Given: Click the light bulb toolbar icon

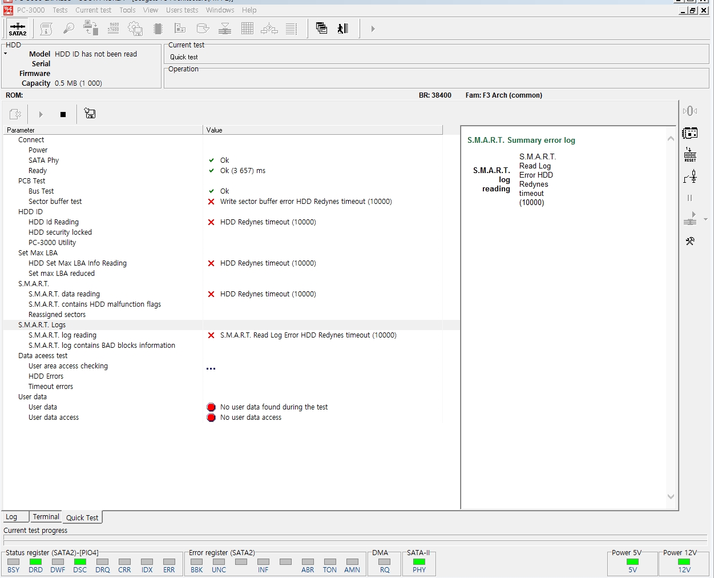Looking at the screenshot, I should click(x=68, y=29).
